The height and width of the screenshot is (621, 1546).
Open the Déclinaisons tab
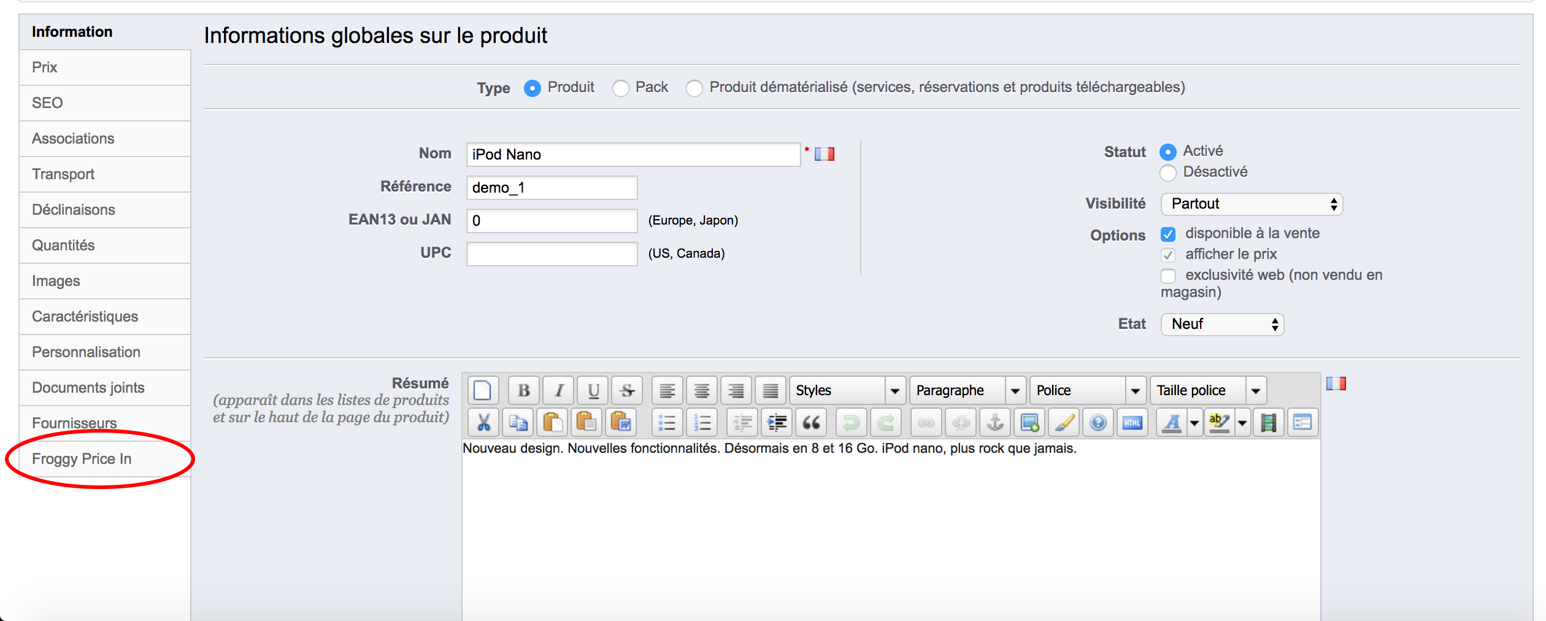coord(105,210)
